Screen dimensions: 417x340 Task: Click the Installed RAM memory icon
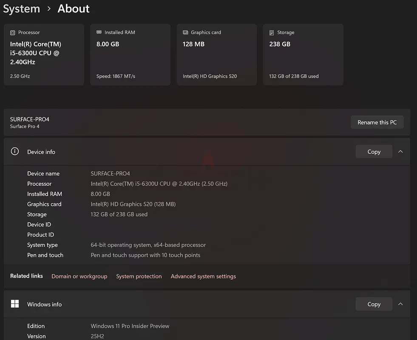[99, 32]
